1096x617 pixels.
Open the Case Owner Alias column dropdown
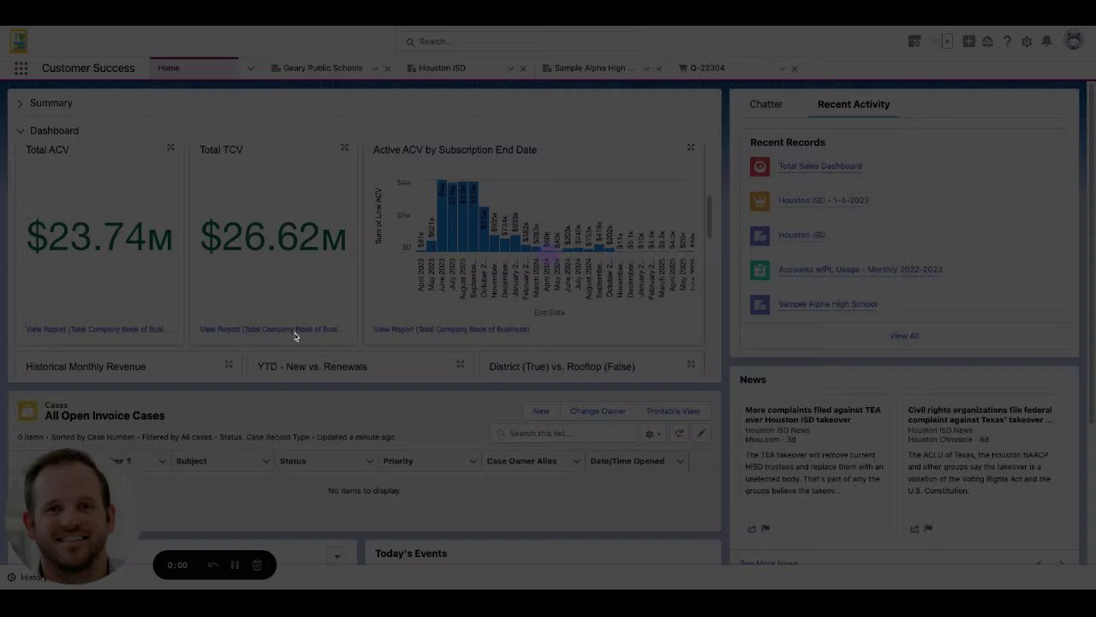coord(576,461)
